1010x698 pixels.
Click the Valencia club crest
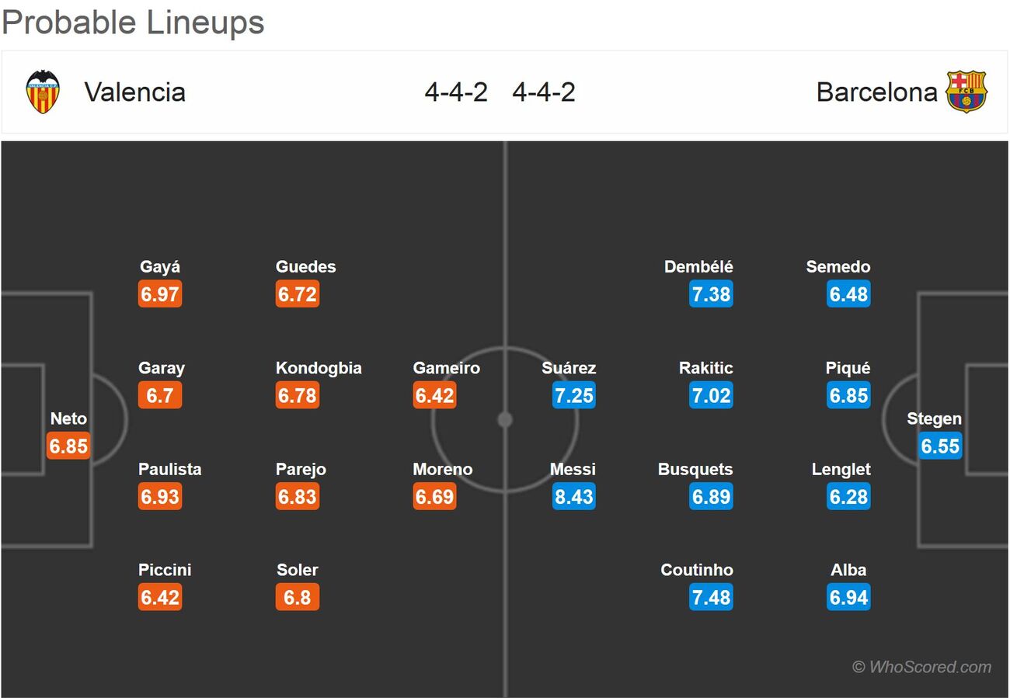[x=43, y=92]
